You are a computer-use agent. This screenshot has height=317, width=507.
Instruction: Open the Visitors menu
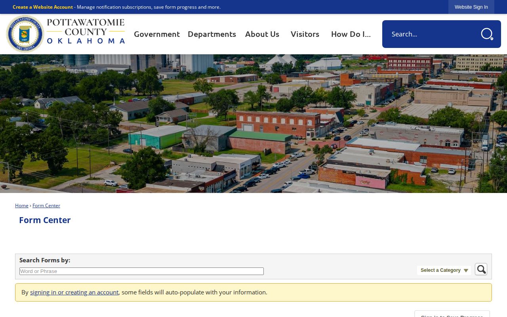pos(305,34)
